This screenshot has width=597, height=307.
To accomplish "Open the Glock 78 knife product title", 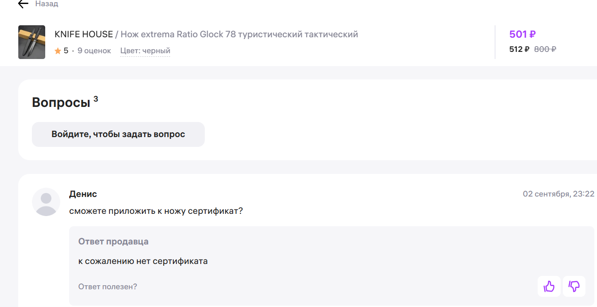I will [239, 34].
